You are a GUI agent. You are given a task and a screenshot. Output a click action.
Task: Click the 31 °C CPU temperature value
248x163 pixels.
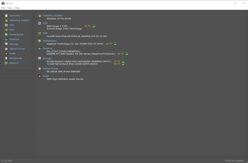pyautogui.click(x=88, y=26)
